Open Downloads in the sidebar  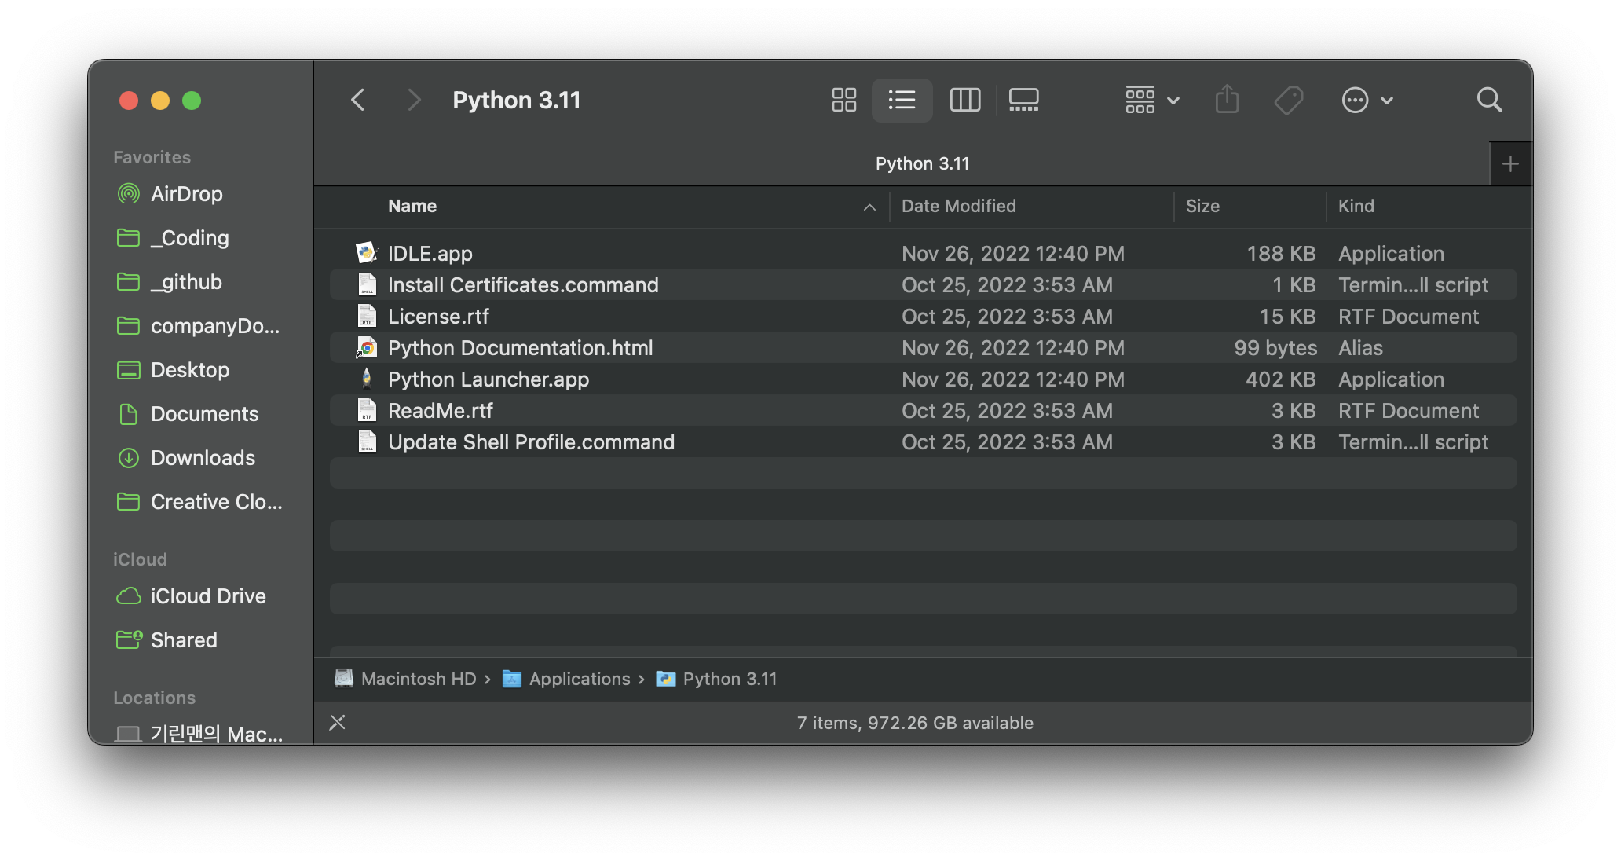(x=203, y=458)
